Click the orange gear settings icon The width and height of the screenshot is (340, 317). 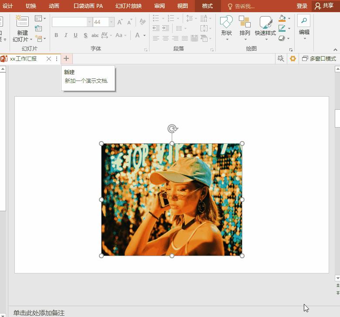click(x=293, y=58)
